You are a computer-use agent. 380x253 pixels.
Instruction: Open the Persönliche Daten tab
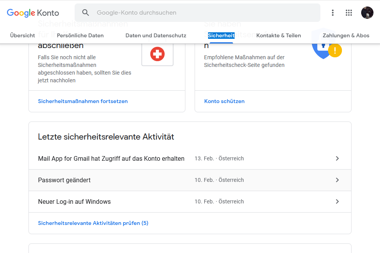click(x=80, y=35)
